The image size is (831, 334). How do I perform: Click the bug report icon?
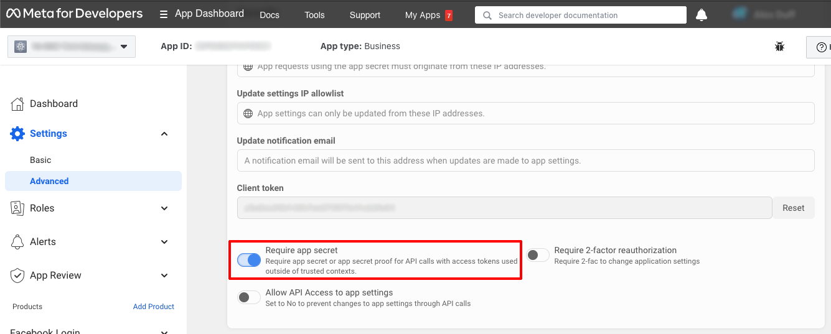[x=779, y=46]
